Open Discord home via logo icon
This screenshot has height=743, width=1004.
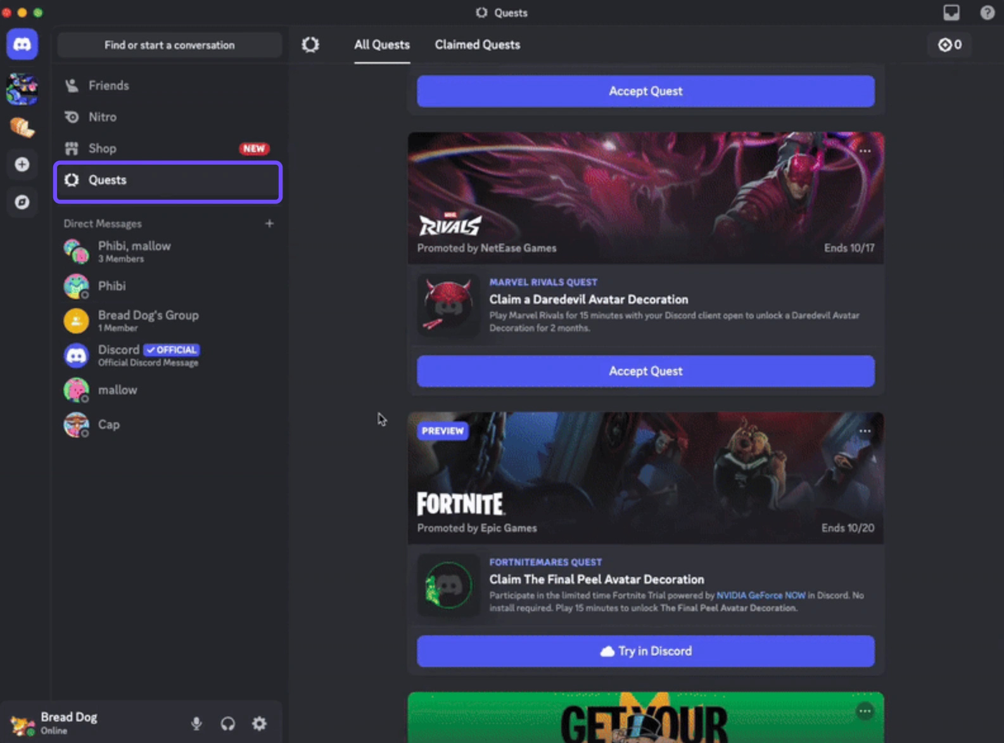pyautogui.click(x=22, y=44)
